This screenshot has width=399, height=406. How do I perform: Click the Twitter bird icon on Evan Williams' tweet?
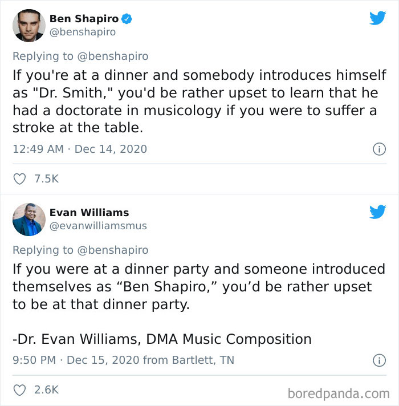[377, 212]
